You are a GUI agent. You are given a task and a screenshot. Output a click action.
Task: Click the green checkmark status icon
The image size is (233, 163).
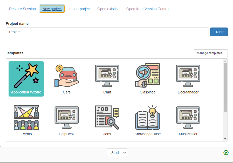pos(226,153)
